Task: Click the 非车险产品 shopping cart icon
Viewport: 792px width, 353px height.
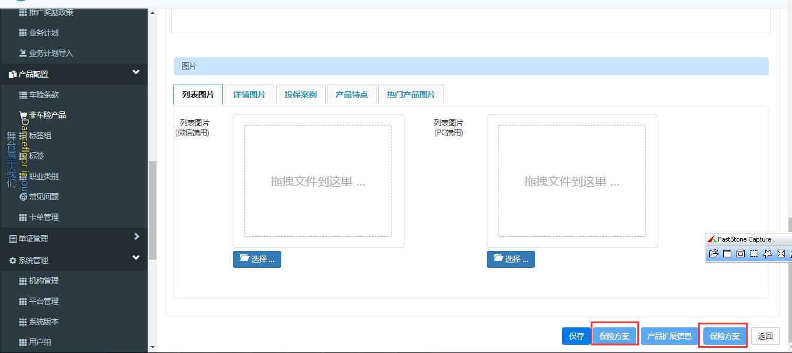Action: coord(23,115)
